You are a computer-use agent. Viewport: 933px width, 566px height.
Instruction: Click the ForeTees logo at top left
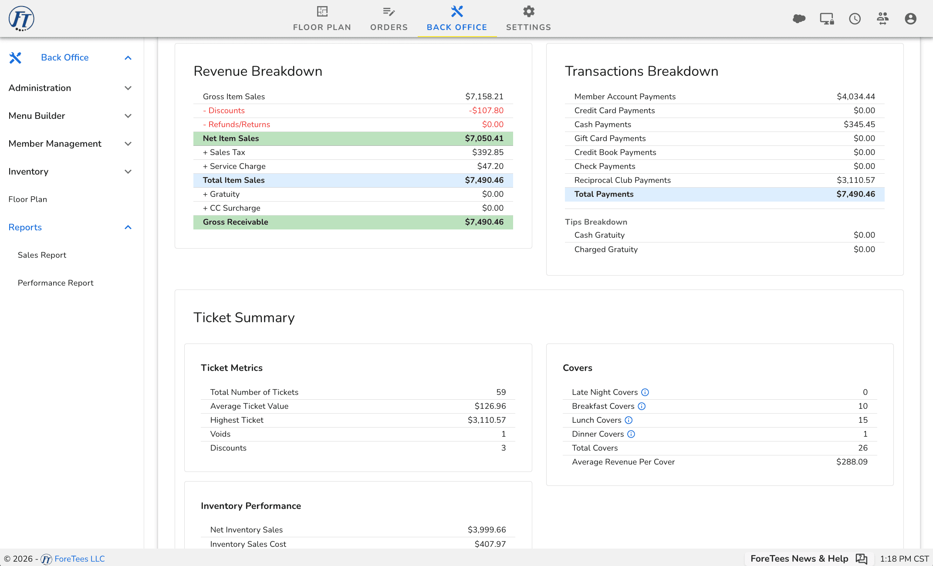click(x=21, y=19)
